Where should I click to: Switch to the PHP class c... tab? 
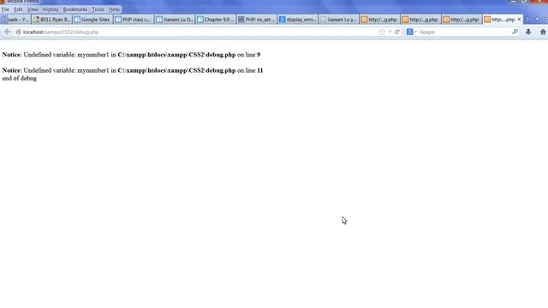click(134, 20)
